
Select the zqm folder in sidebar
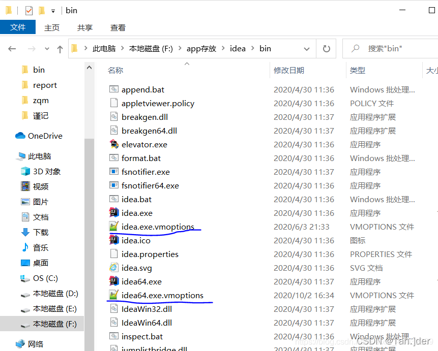tap(41, 100)
